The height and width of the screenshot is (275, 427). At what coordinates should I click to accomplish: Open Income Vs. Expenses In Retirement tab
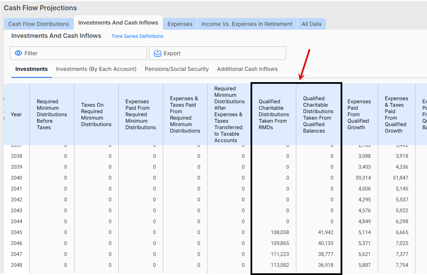(x=247, y=24)
